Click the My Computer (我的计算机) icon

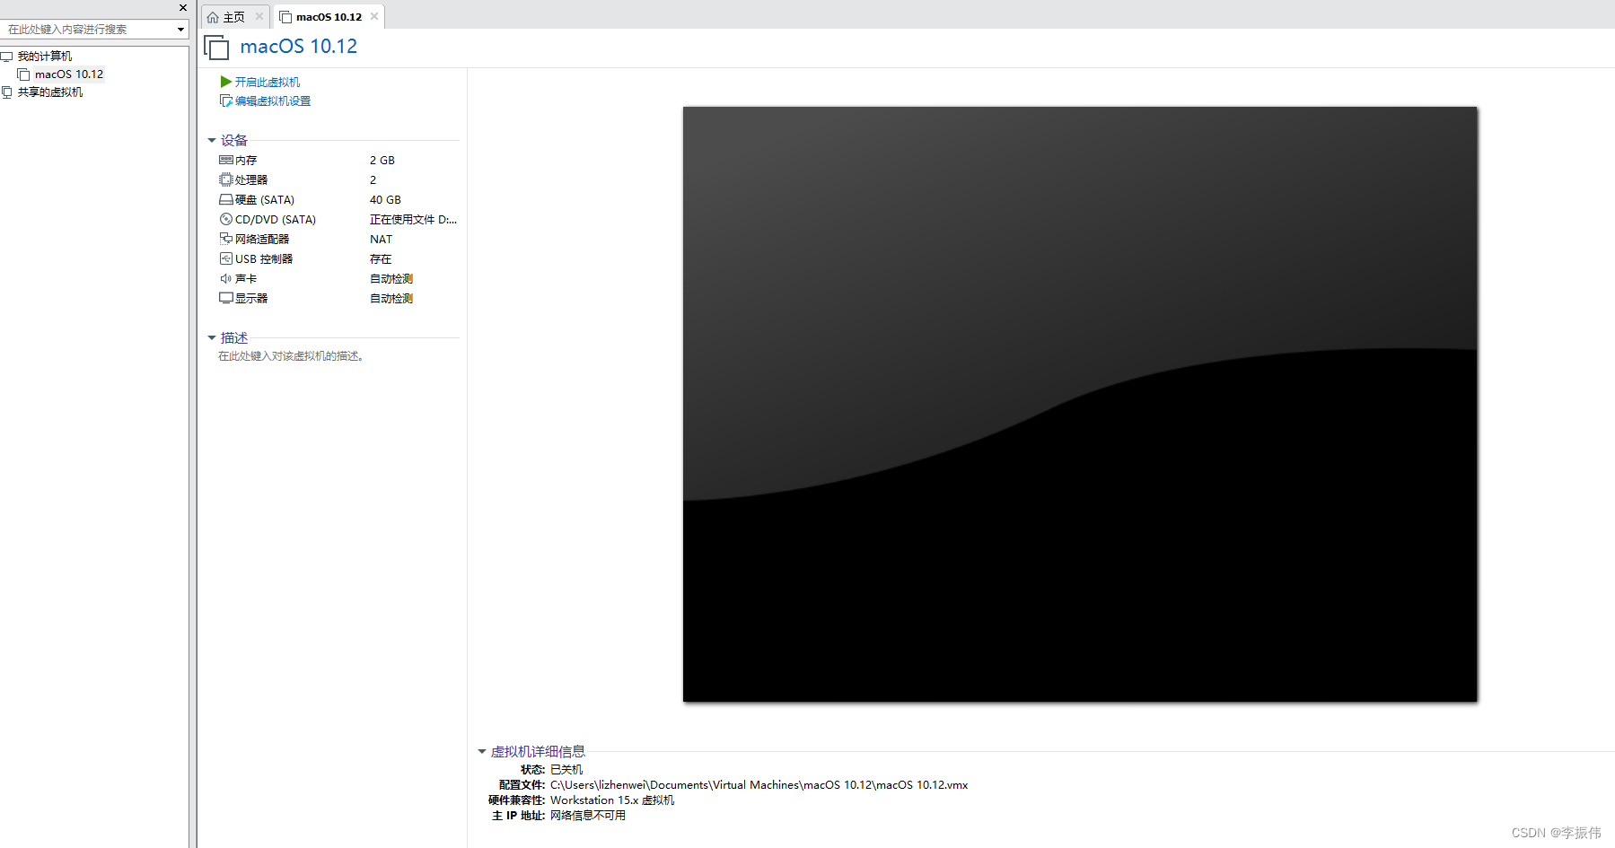(7, 56)
